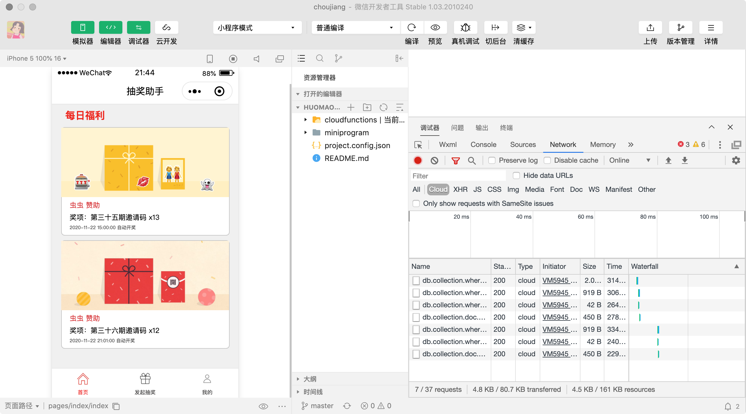Tap the 发起抽奖 bottom tab button
This screenshot has width=746, height=414.
[x=145, y=384]
